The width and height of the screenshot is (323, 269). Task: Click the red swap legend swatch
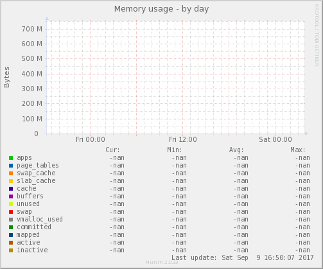11,212
